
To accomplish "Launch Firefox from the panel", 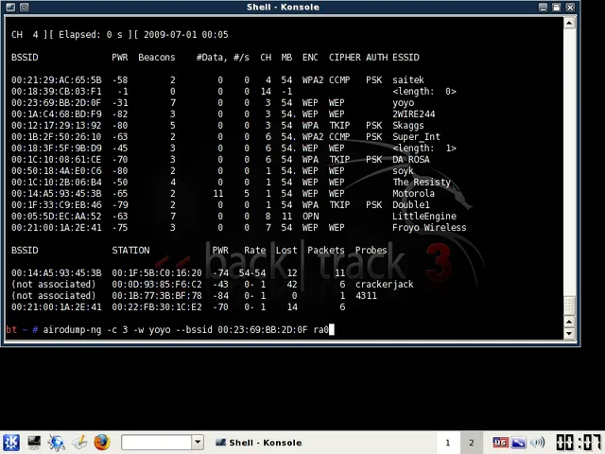I will (102, 443).
